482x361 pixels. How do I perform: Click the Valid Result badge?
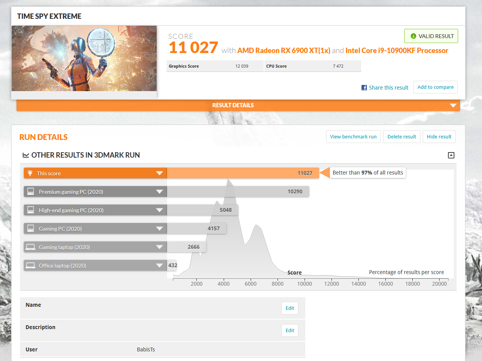pyautogui.click(x=431, y=36)
